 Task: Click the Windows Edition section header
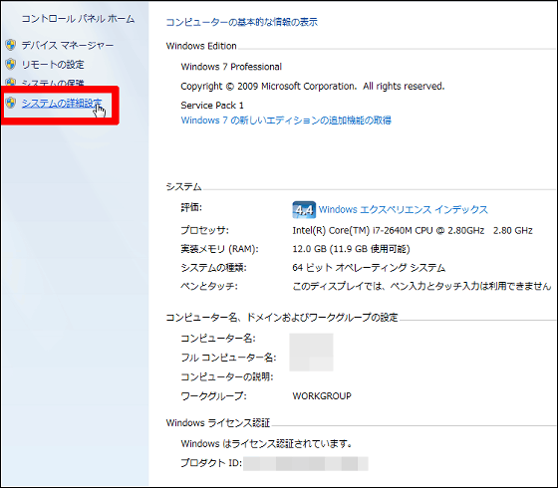pyautogui.click(x=201, y=46)
